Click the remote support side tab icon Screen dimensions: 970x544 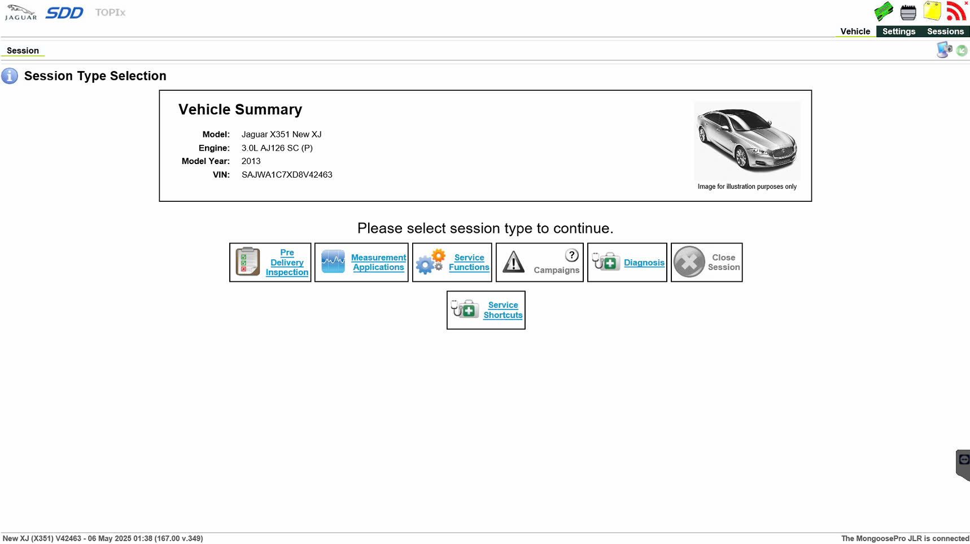click(963, 465)
